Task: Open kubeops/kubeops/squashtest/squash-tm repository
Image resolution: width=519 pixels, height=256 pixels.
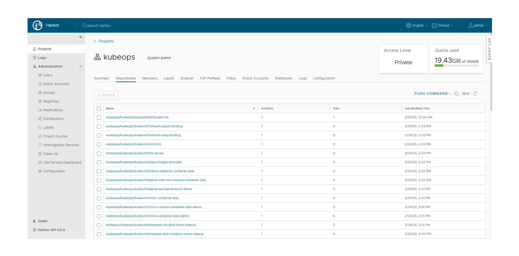Action: click(x=137, y=117)
